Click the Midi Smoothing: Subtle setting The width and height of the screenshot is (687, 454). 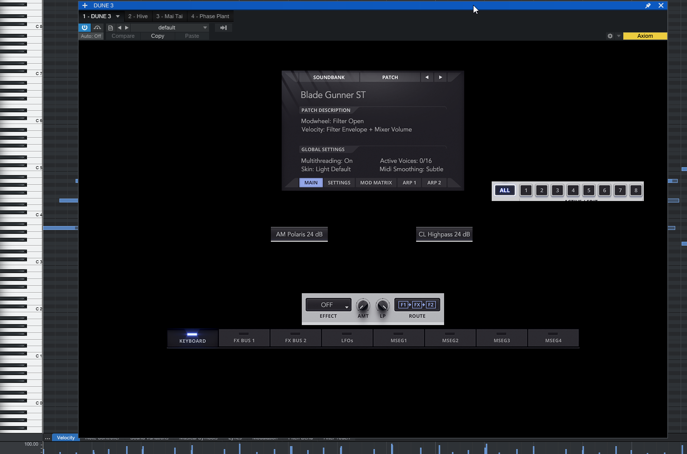pyautogui.click(x=411, y=169)
